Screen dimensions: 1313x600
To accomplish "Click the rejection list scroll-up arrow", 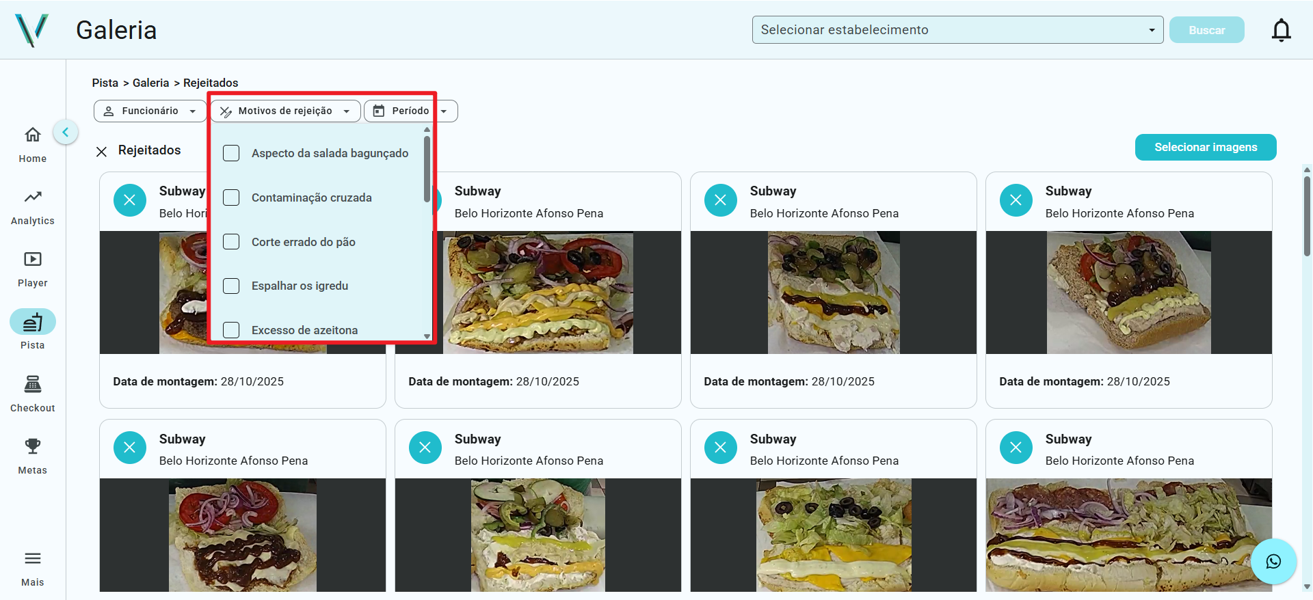I will click(427, 129).
